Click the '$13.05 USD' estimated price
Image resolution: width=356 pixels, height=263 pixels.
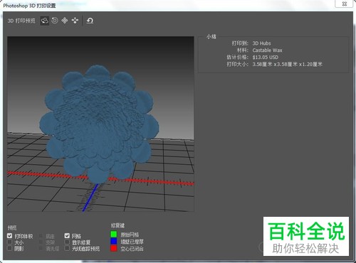point(266,58)
